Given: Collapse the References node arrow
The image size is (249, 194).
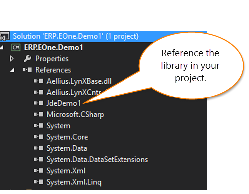Looking at the screenshot, I should point(12,70).
